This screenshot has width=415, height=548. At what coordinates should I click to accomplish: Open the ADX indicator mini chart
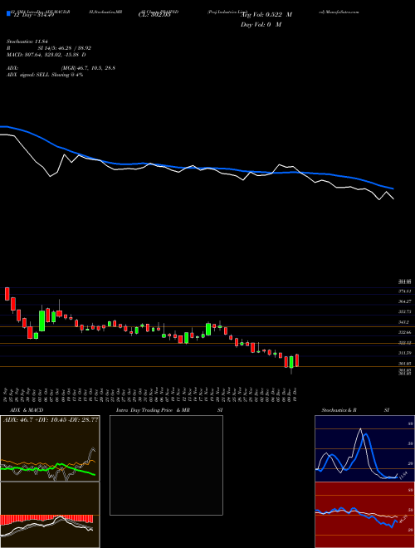(50, 448)
